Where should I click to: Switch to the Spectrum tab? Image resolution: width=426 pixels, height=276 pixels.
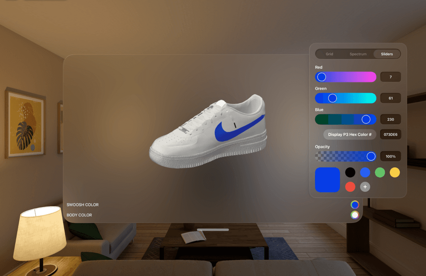click(x=358, y=54)
